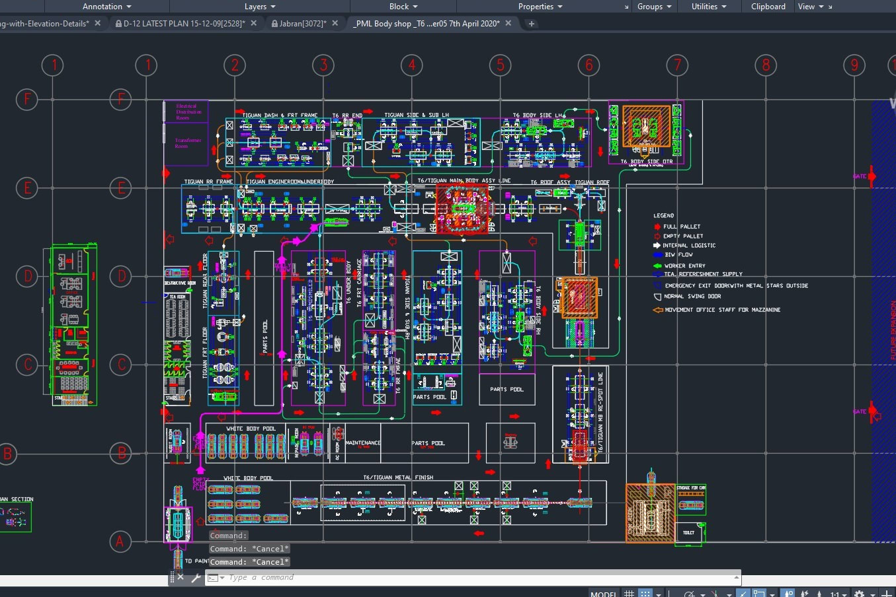Open the Clipboard ribbon panel
The height and width of the screenshot is (597, 896).
(x=768, y=7)
